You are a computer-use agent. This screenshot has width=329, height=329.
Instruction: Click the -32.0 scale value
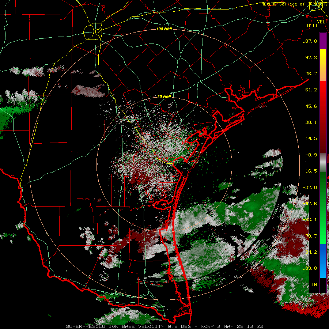[310, 188]
